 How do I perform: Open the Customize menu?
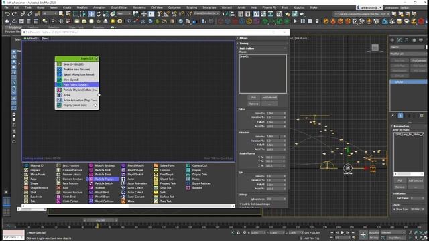pos(174,7)
